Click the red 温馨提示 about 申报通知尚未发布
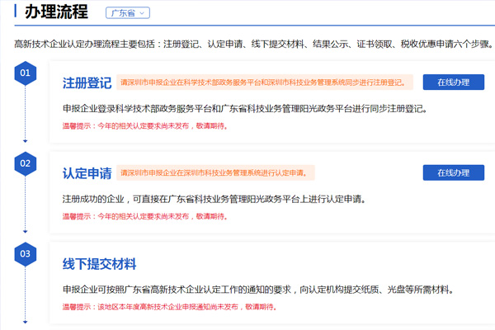495x330 pixels. click(x=169, y=307)
